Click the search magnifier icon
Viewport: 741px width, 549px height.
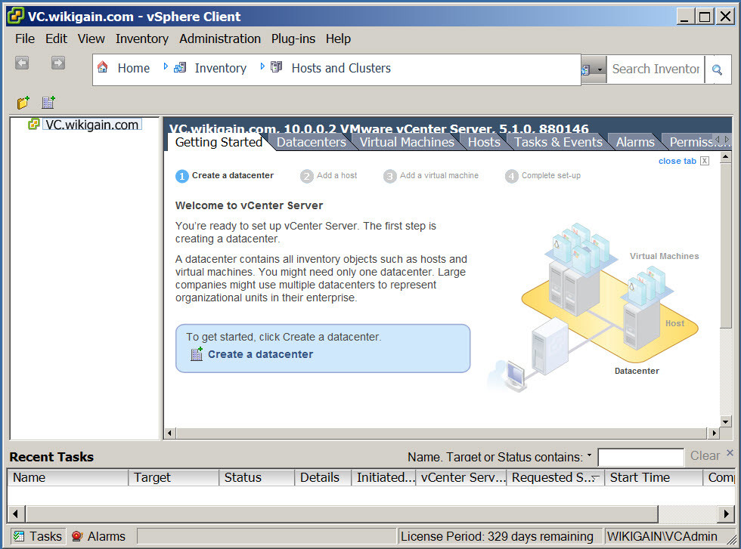click(x=717, y=70)
